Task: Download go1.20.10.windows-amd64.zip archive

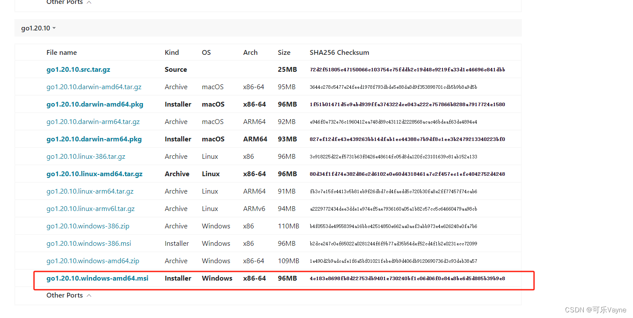Action: 92,261
